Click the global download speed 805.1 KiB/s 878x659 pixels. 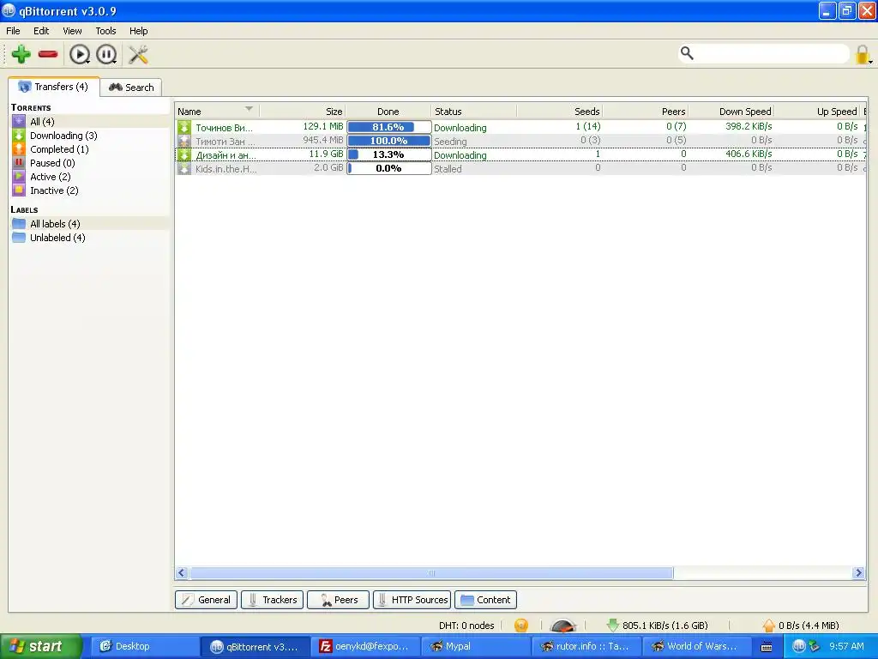tap(658, 626)
